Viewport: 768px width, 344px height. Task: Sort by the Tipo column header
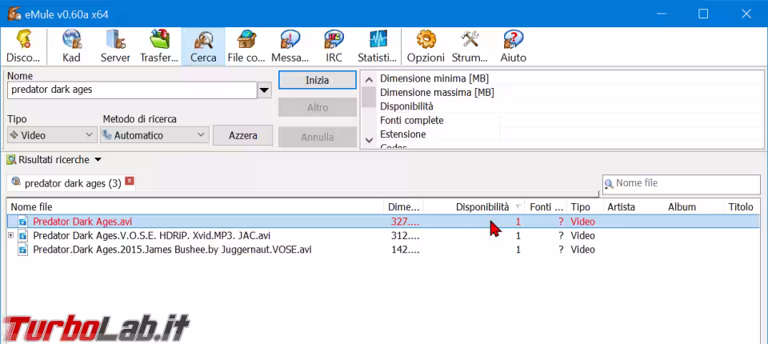[x=585, y=207]
